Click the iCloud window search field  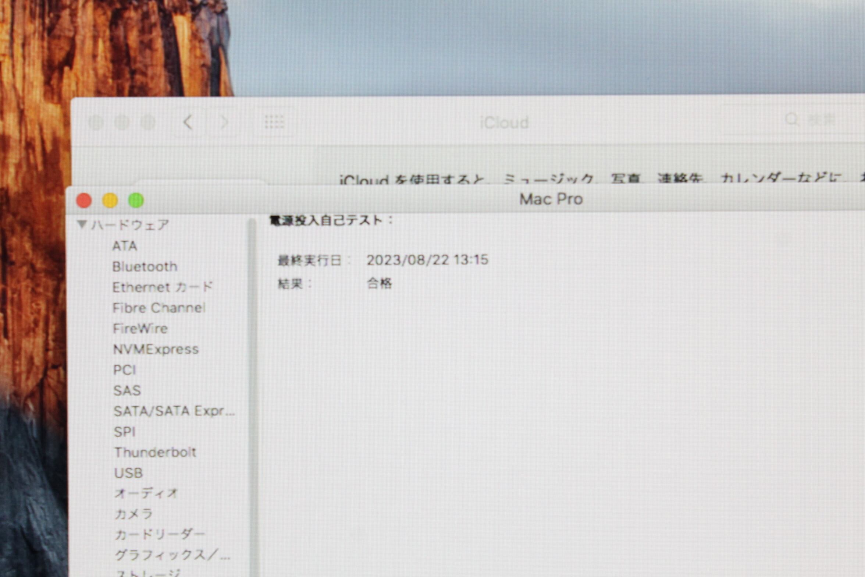tap(809, 120)
